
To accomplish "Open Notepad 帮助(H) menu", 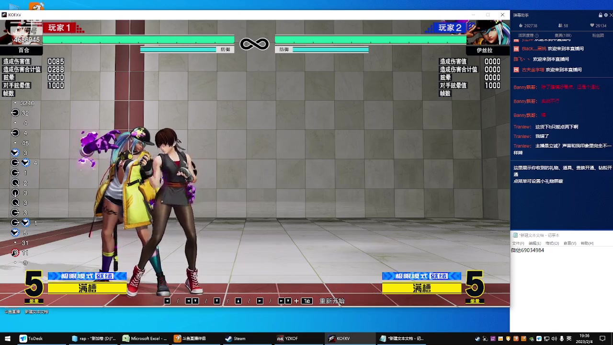I will coord(587,243).
